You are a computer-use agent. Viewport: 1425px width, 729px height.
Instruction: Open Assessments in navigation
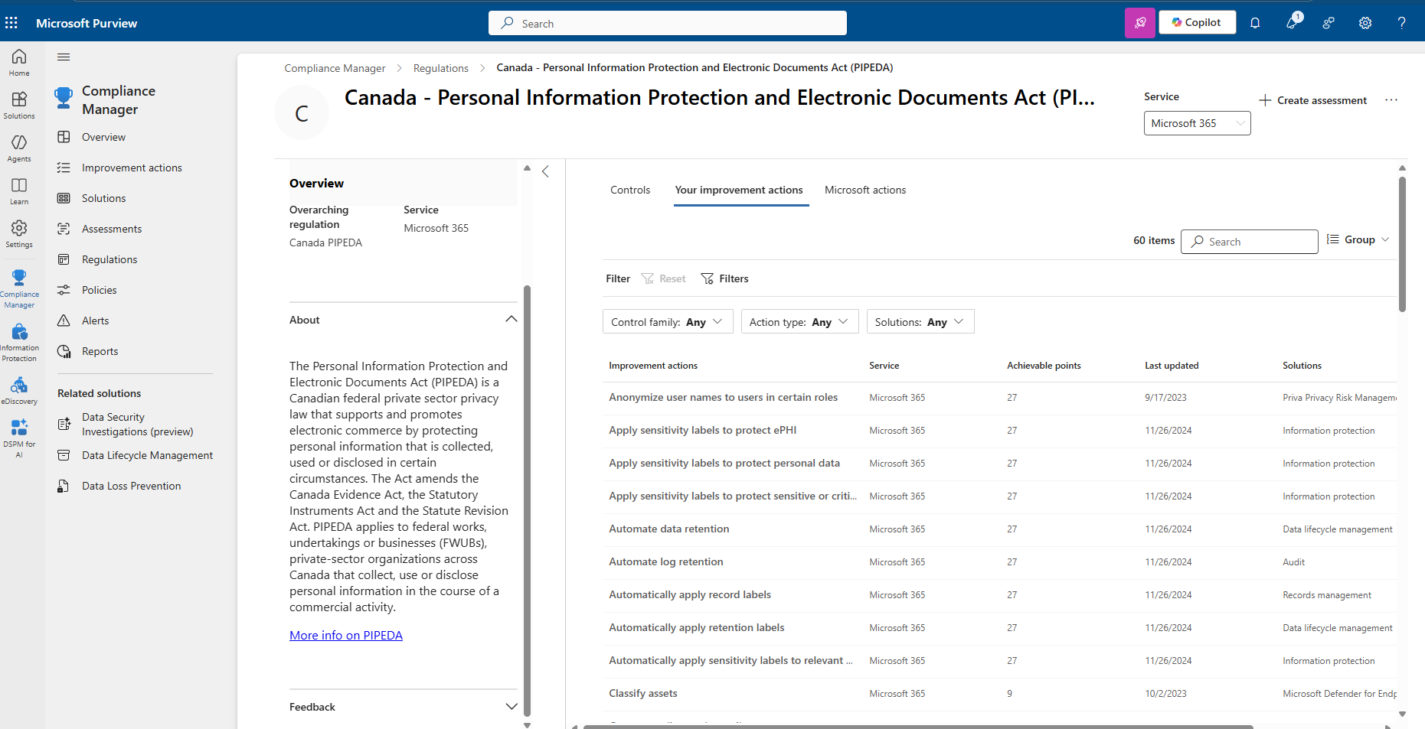coord(112,229)
